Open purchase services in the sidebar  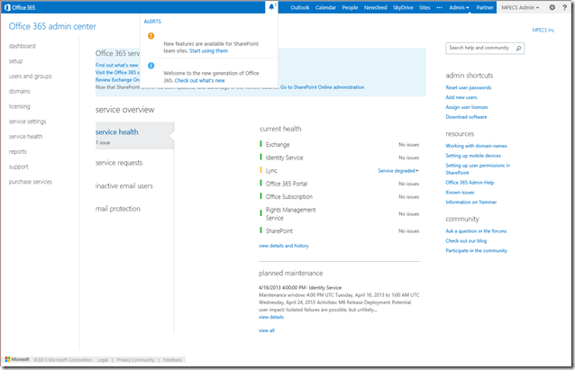(31, 182)
